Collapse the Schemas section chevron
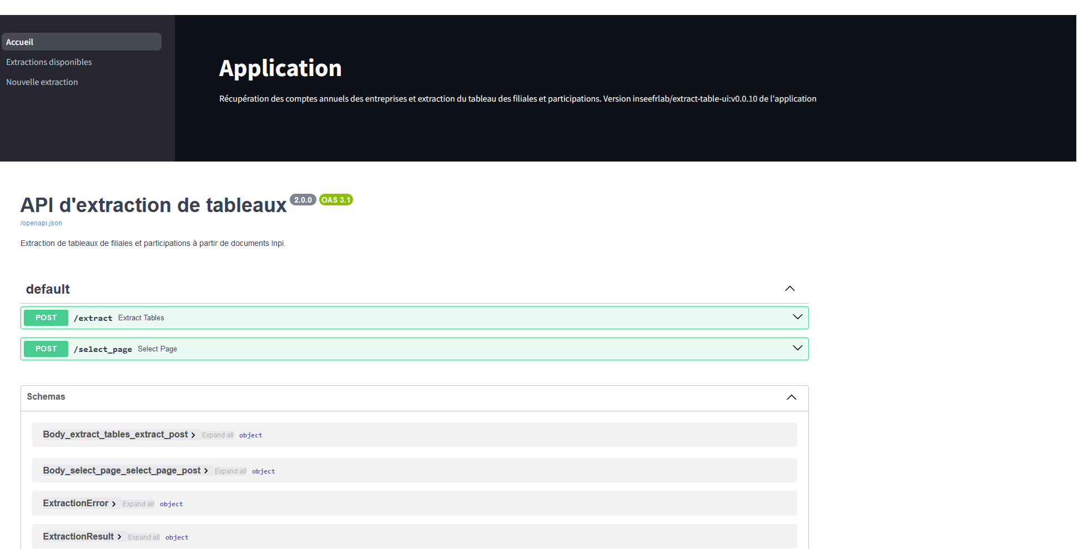This screenshot has width=1078, height=549. tap(791, 397)
